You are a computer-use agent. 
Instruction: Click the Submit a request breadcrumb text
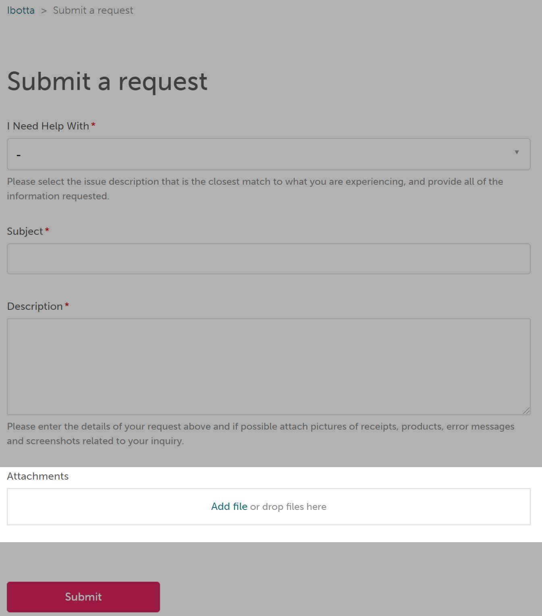[x=93, y=10]
